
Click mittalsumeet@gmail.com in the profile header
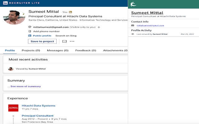tap(51, 27)
